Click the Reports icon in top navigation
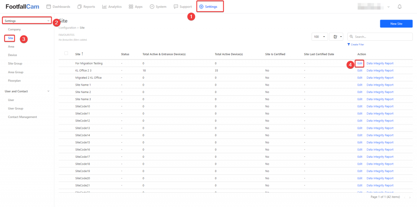 coord(80,7)
